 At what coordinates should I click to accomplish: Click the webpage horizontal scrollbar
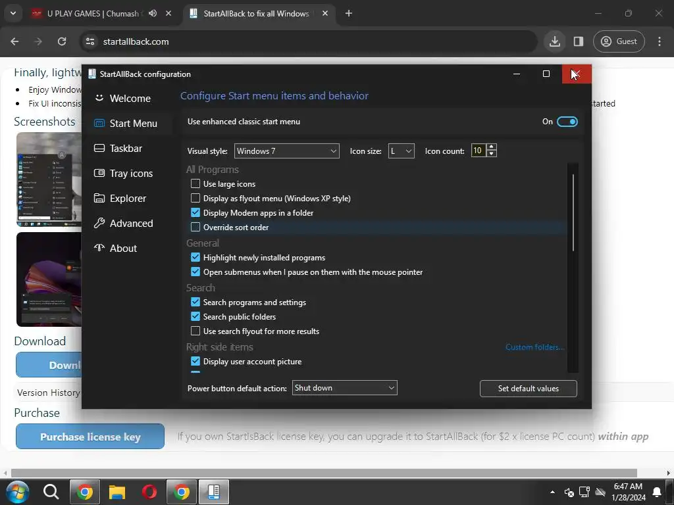click(x=324, y=473)
